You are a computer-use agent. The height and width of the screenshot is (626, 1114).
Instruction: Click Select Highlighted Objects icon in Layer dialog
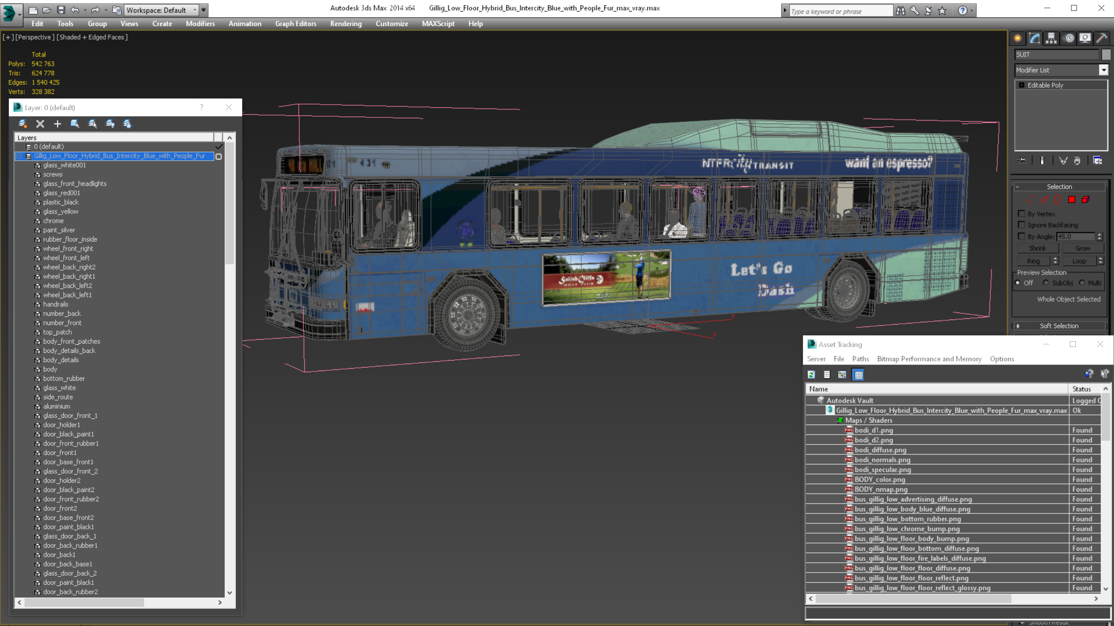(75, 124)
